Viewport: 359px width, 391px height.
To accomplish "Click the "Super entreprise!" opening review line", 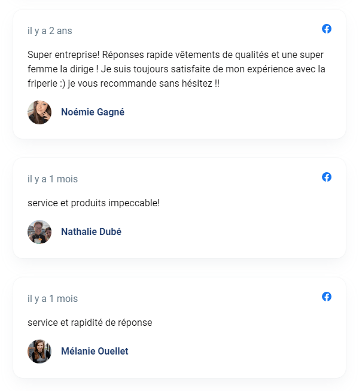I will (175, 55).
